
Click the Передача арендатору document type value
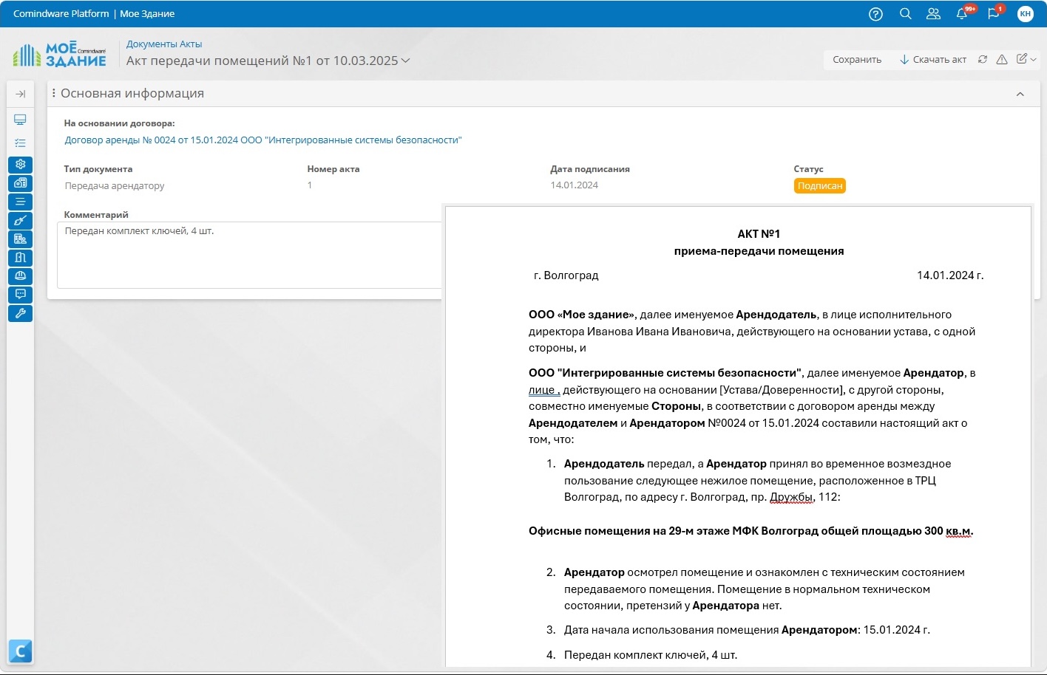115,186
